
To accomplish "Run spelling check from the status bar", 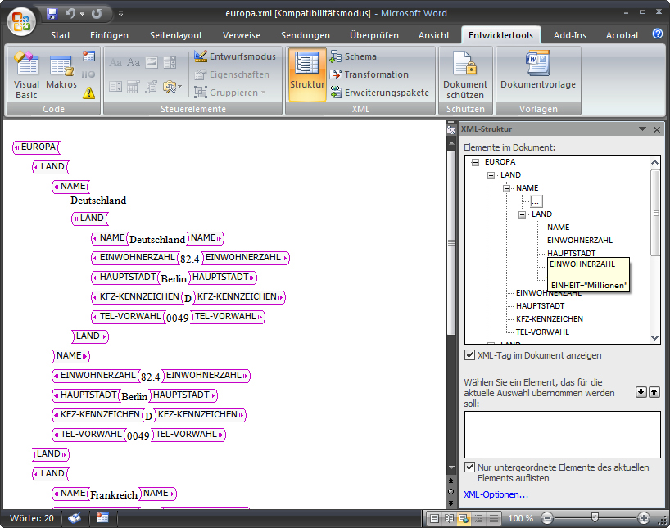I will click(75, 518).
